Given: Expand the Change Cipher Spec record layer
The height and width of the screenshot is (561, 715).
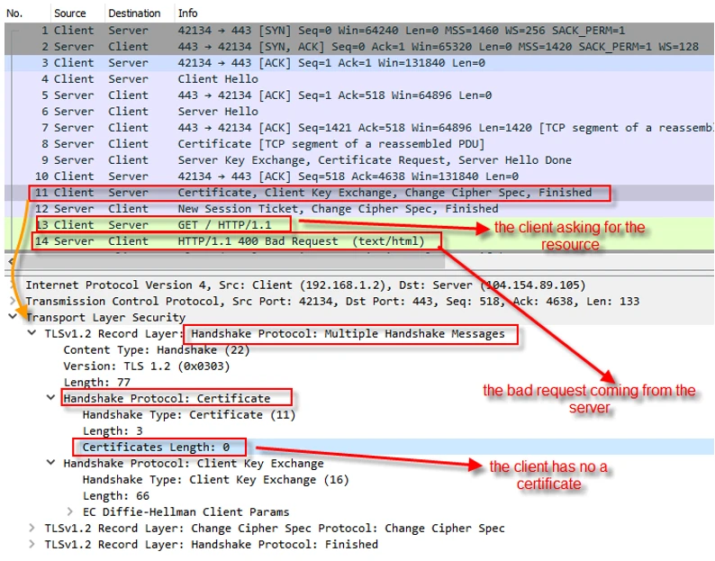Looking at the screenshot, I should point(32,528).
